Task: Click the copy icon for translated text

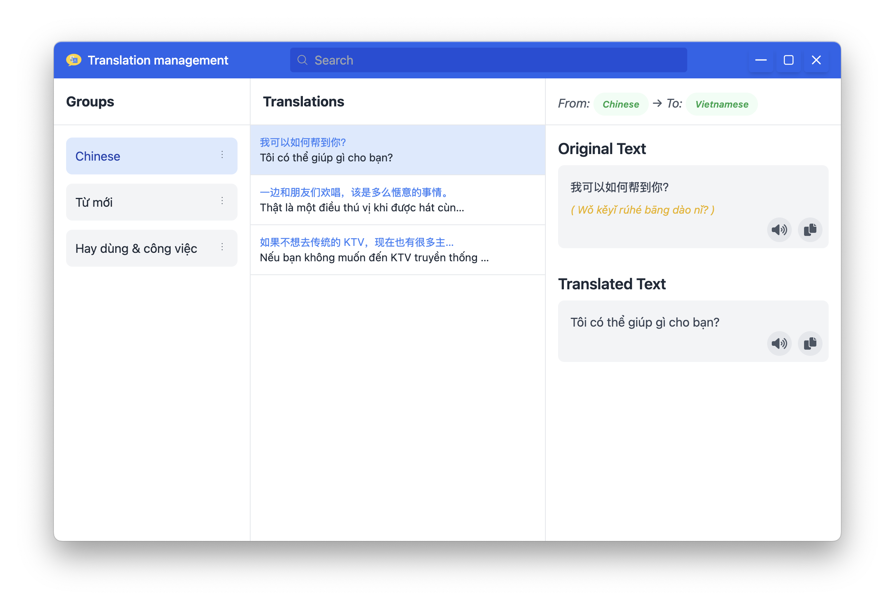Action: [x=810, y=343]
